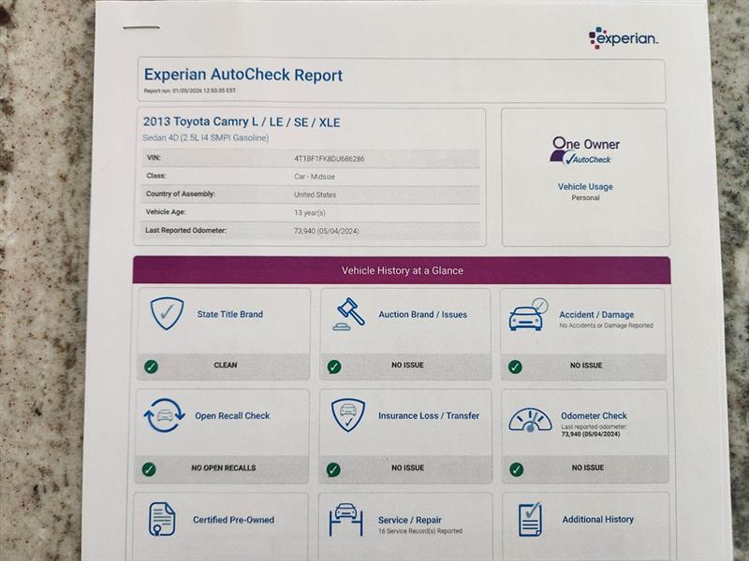Click the Insurance Loss shield icon

(x=348, y=416)
